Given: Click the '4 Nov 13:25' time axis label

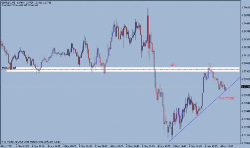Looking at the screenshot, I should pyautogui.click(x=164, y=146).
